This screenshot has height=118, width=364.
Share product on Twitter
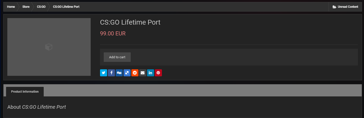(104, 73)
